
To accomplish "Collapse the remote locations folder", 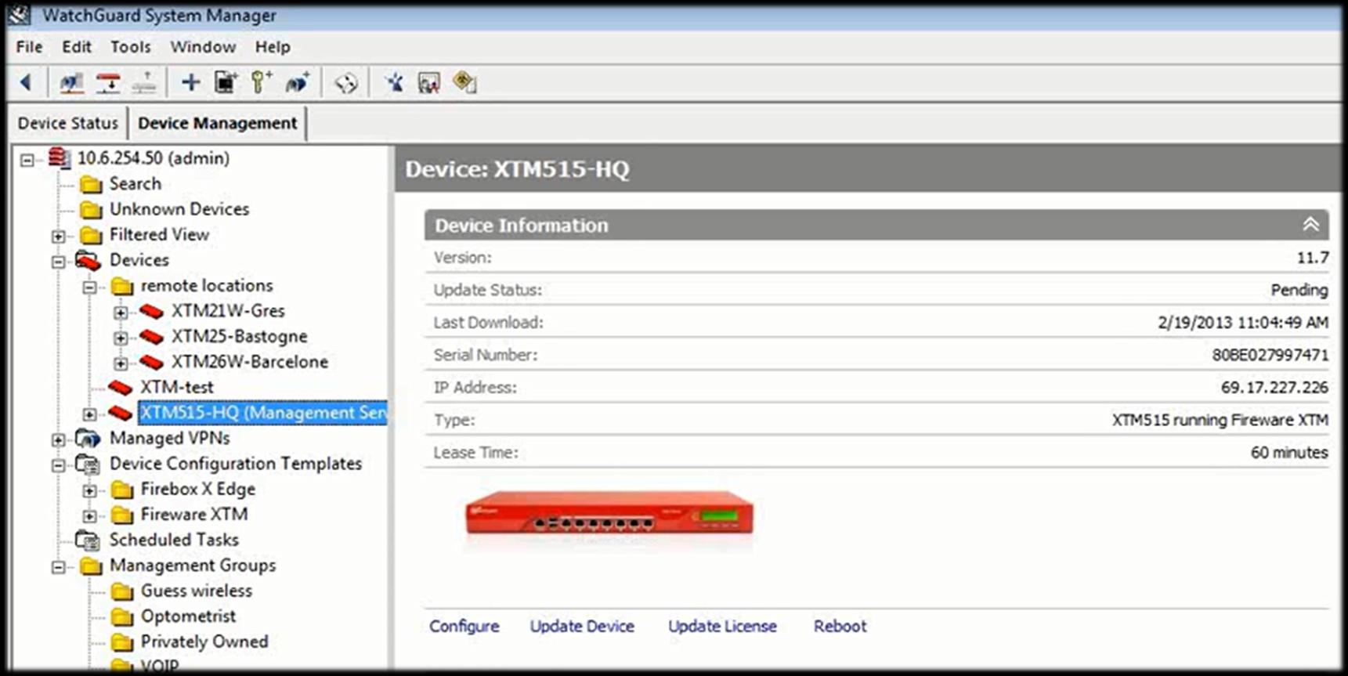I will click(x=90, y=287).
